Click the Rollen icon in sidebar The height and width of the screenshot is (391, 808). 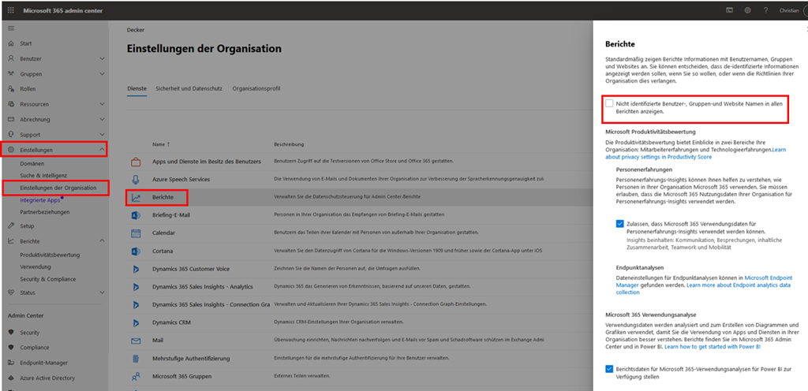coord(11,89)
